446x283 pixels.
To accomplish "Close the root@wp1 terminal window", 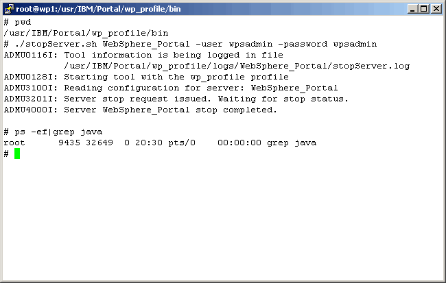I will click(436, 9).
